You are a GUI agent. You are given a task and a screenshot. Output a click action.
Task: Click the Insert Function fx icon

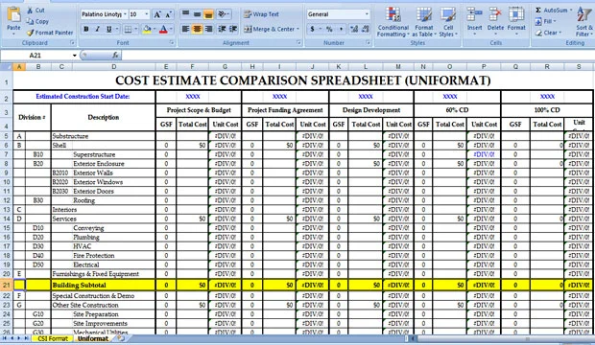(115, 56)
